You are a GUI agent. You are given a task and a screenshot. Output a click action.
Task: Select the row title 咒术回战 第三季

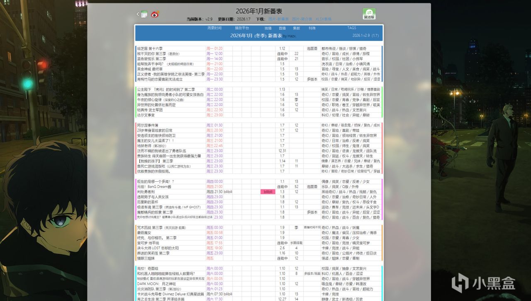tap(150, 228)
